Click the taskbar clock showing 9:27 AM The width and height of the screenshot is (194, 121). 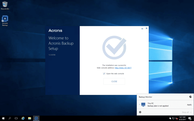tap(182, 118)
